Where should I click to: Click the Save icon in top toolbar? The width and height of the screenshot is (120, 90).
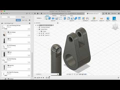coord(41,13)
